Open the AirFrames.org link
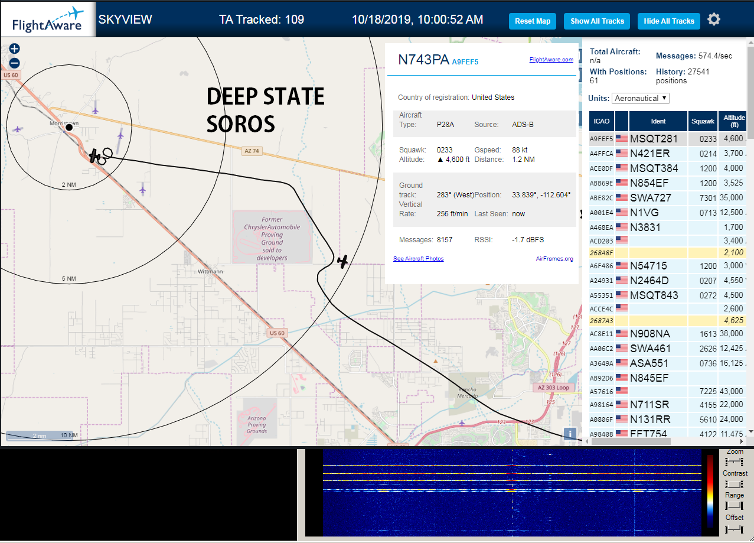This screenshot has height=543, width=754. click(554, 259)
